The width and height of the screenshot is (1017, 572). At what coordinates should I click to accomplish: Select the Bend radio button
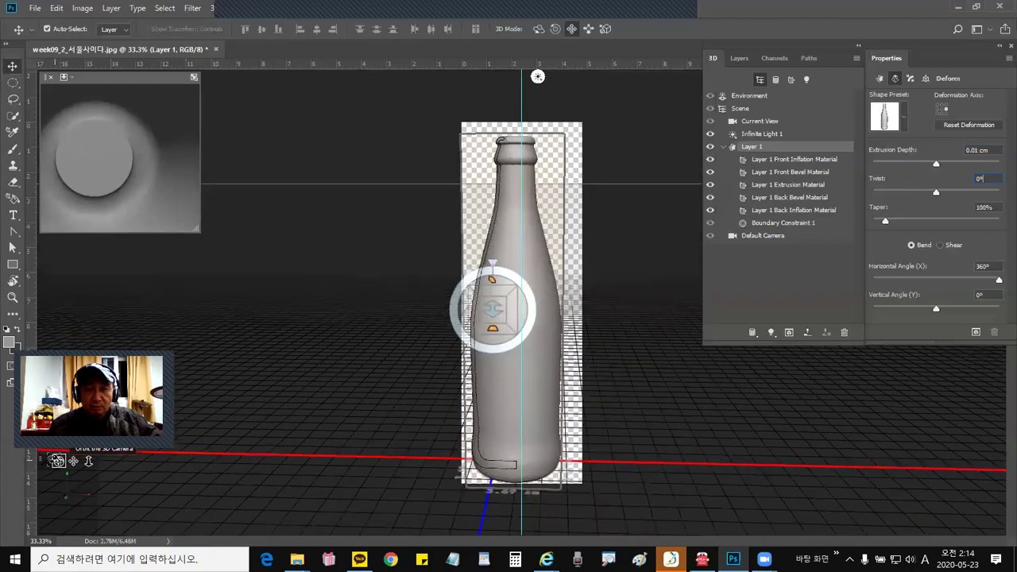click(x=911, y=245)
